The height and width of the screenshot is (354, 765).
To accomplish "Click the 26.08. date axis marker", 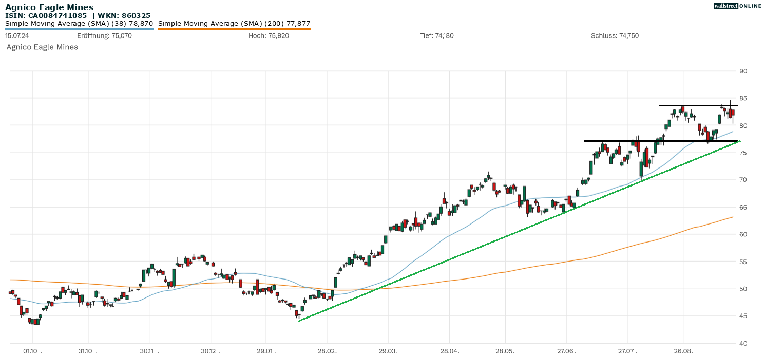I will point(683,351).
